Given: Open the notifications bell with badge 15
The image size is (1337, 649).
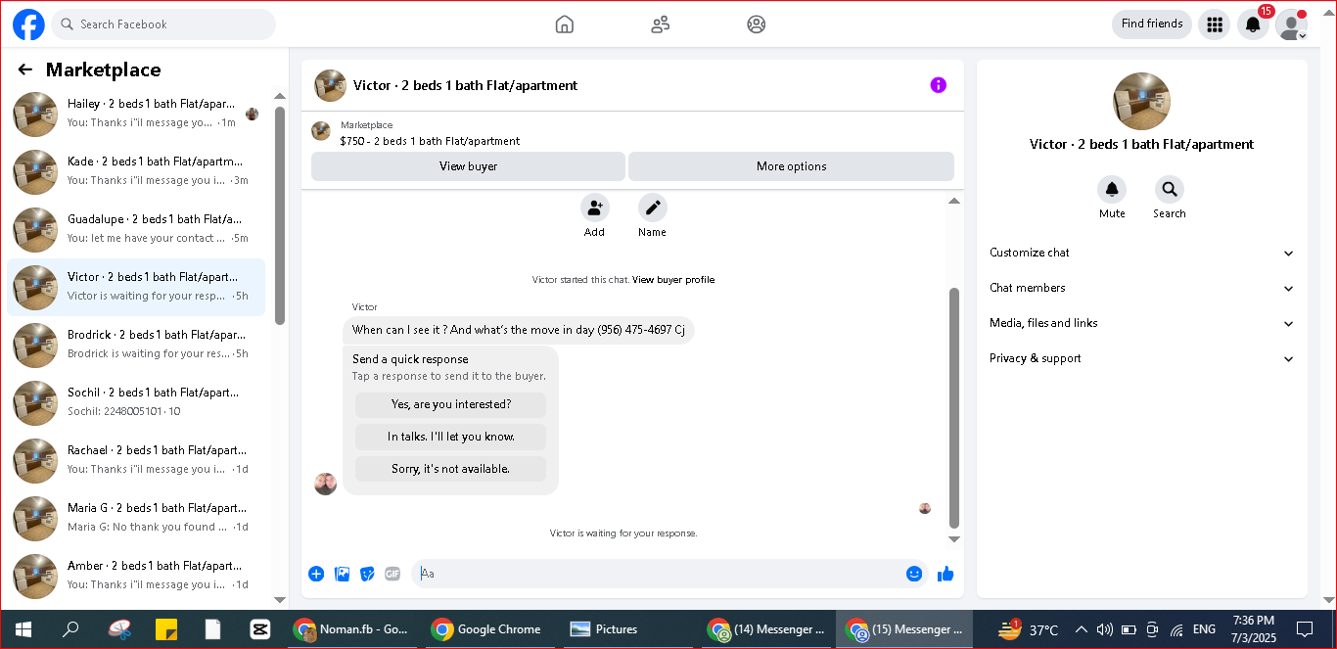Looking at the screenshot, I should pos(1254,24).
